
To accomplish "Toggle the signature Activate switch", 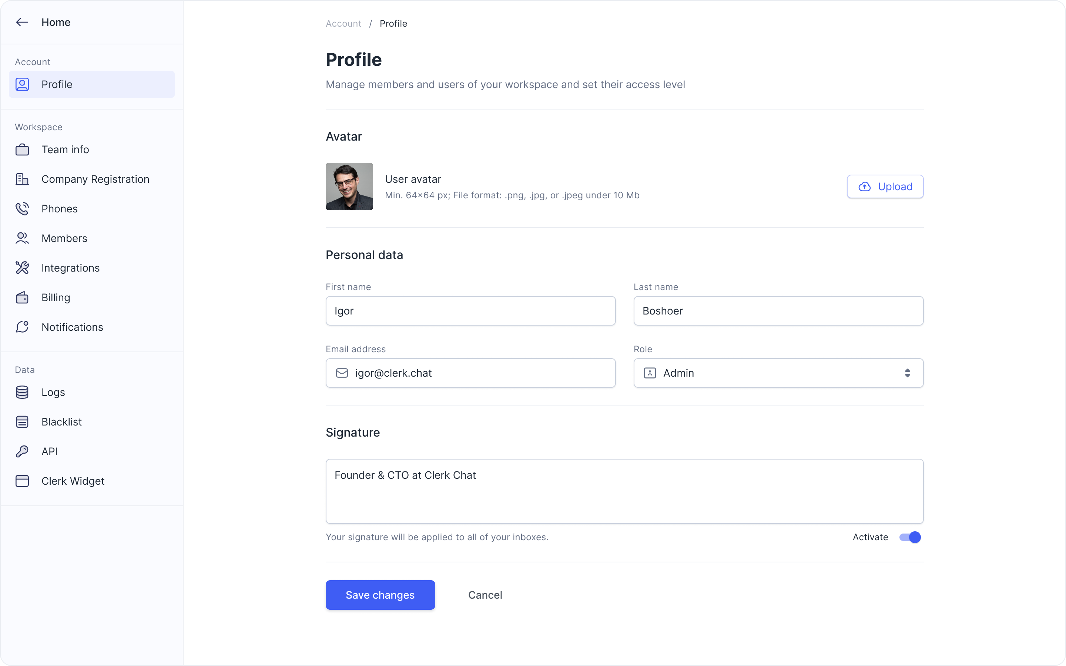I will tap(910, 537).
